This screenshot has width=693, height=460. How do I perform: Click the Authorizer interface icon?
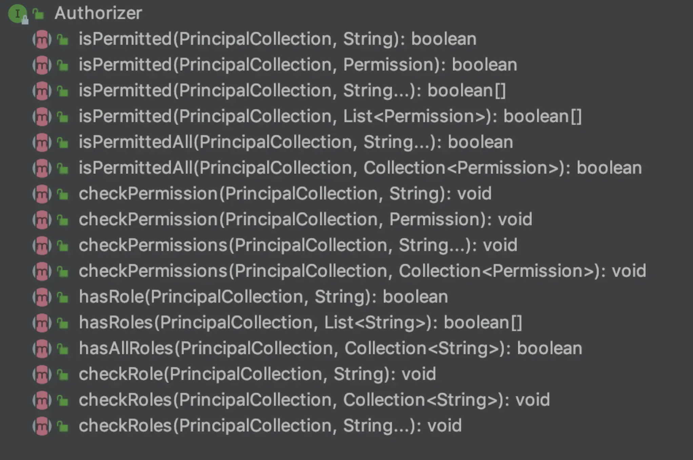click(x=18, y=14)
